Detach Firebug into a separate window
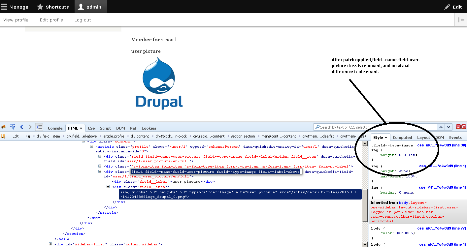The width and height of the screenshot is (467, 247). pos(464,127)
